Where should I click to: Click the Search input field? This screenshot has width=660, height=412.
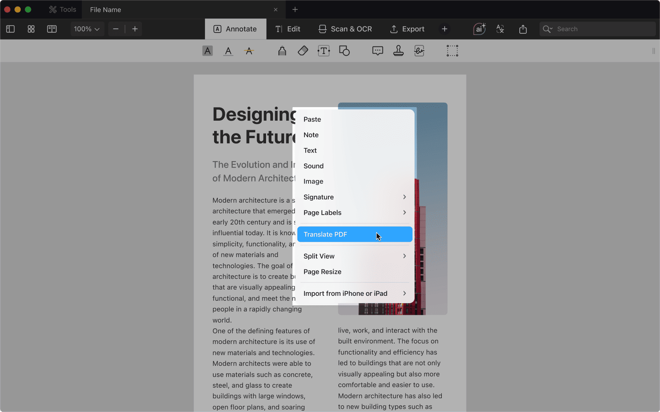[x=602, y=29]
